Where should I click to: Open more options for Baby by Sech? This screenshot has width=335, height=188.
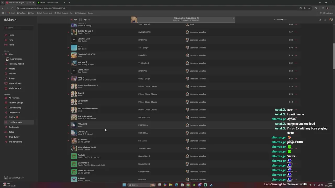click(296, 79)
